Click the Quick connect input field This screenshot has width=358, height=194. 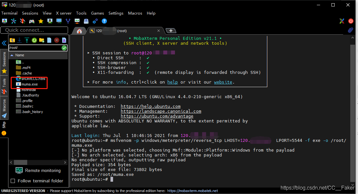tap(34, 30)
